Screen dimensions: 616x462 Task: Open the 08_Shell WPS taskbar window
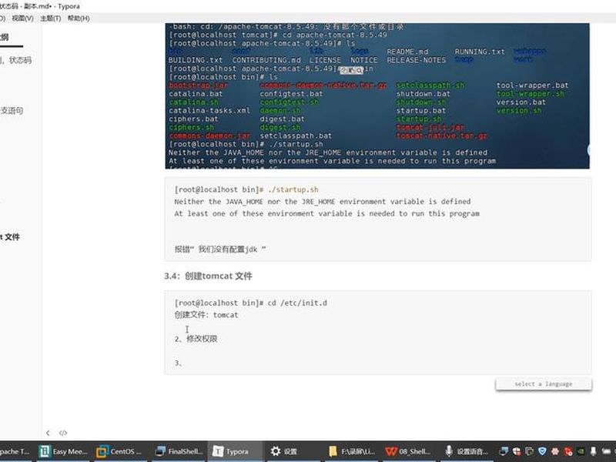tap(408, 451)
